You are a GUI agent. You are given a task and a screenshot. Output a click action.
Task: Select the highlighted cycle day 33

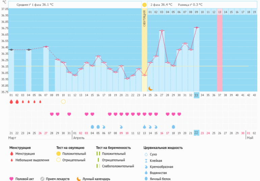pyautogui.click(x=196, y=95)
